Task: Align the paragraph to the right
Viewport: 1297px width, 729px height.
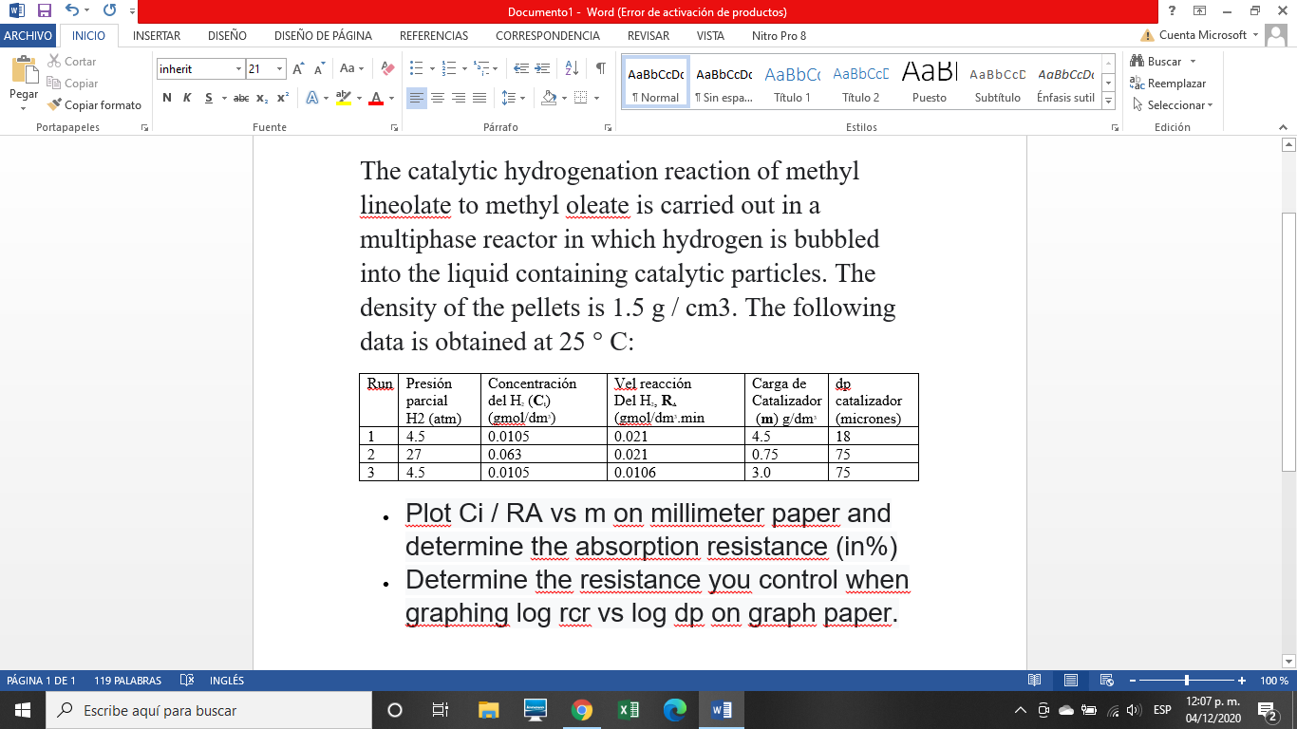Action: (459, 98)
